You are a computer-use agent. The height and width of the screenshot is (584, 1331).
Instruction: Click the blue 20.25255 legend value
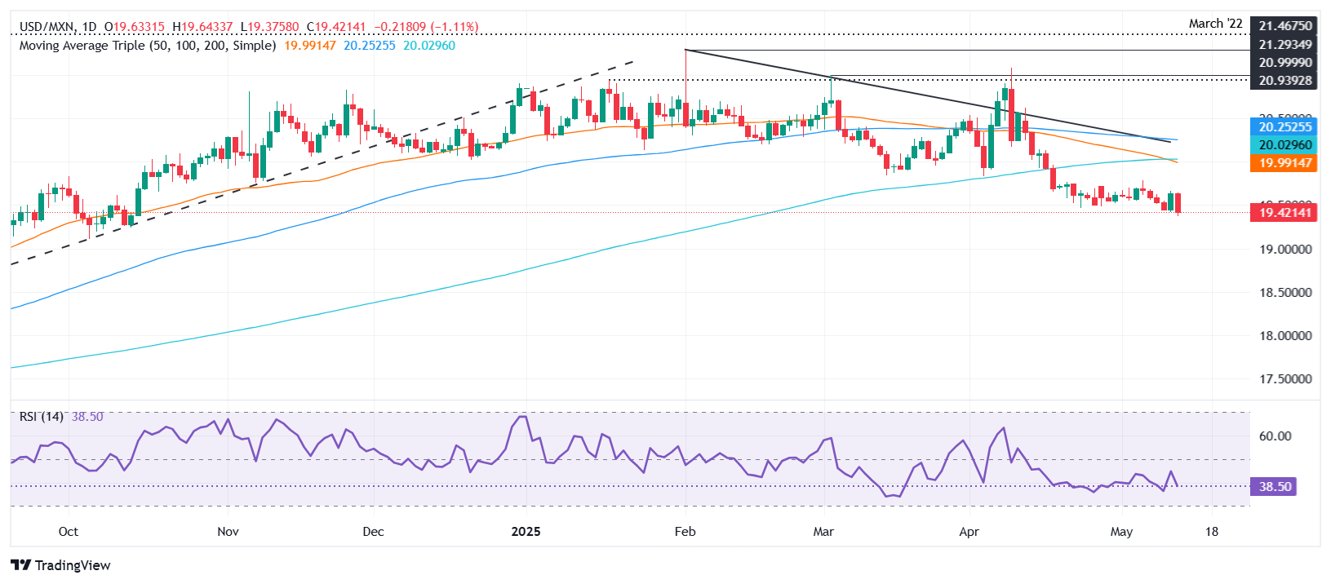[x=370, y=46]
